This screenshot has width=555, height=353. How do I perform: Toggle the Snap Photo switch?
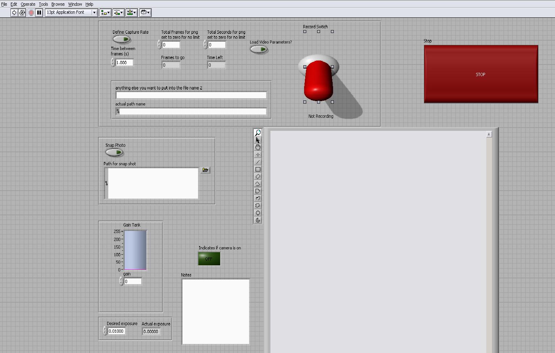coord(114,152)
